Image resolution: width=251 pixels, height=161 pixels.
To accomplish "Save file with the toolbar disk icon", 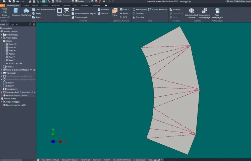I will [14, 1].
